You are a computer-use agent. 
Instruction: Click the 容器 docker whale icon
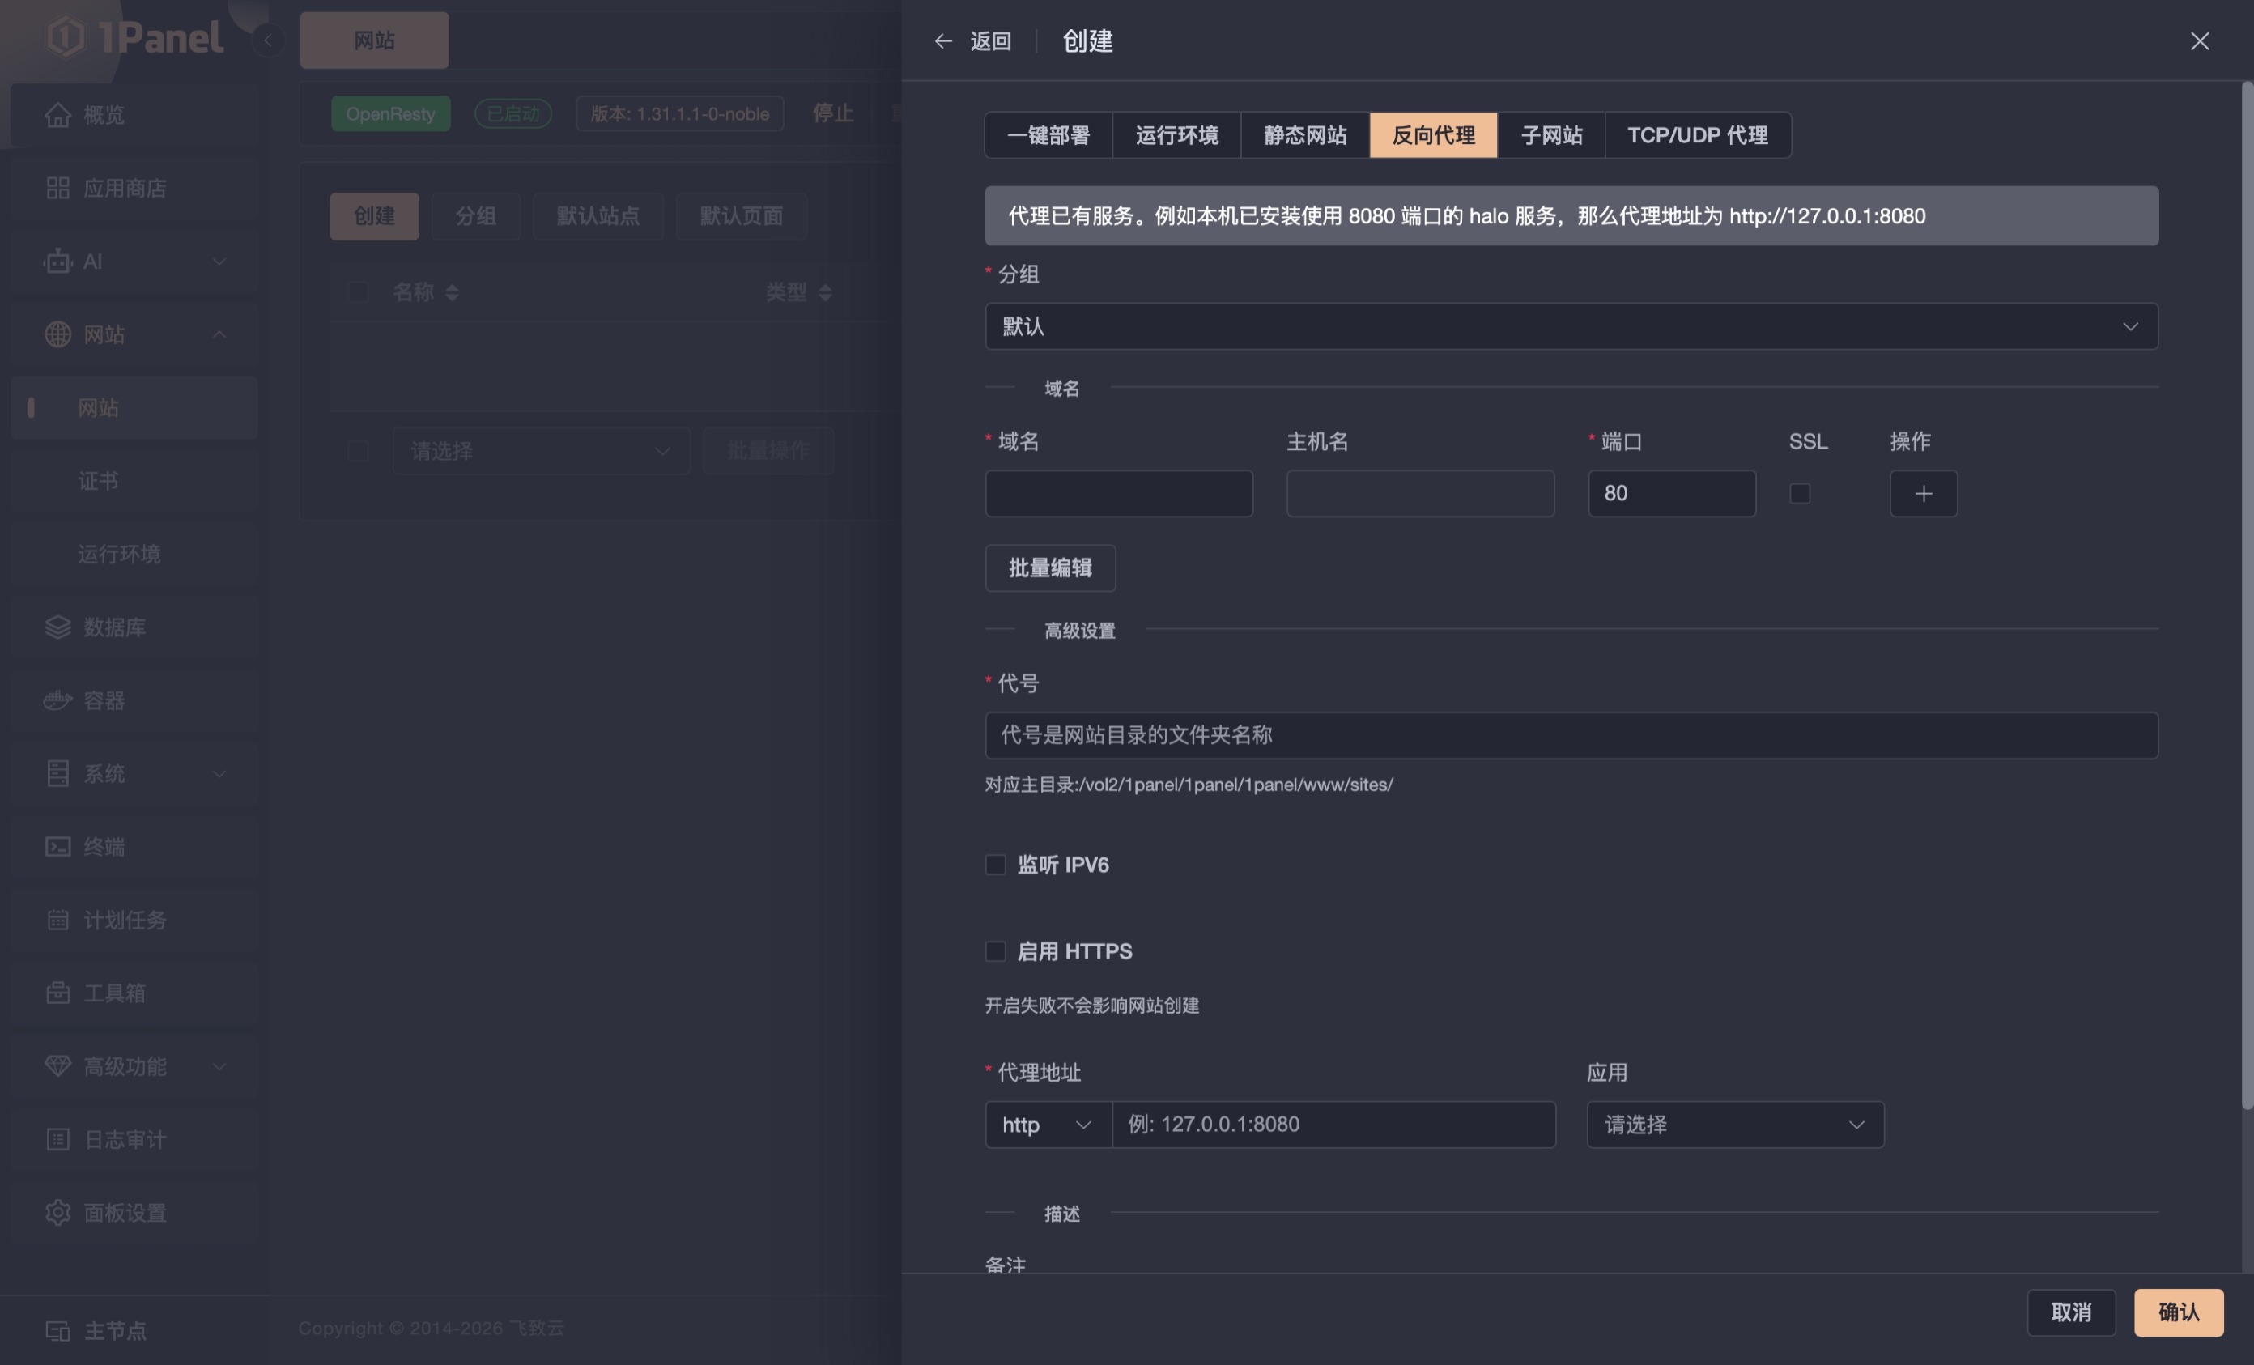coord(57,701)
